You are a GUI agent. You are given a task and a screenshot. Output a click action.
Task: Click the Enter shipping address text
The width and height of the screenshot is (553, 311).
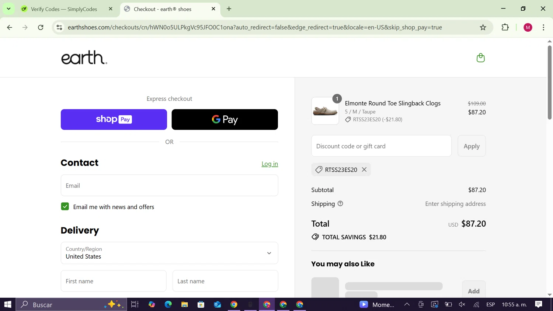coord(455,204)
